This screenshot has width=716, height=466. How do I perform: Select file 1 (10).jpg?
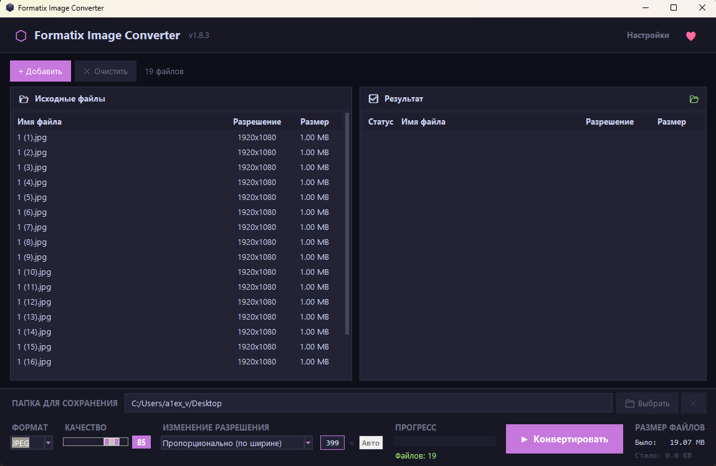coord(178,272)
